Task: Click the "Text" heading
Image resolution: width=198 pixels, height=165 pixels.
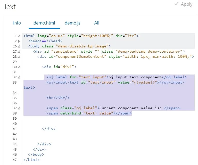Action: [10, 7]
